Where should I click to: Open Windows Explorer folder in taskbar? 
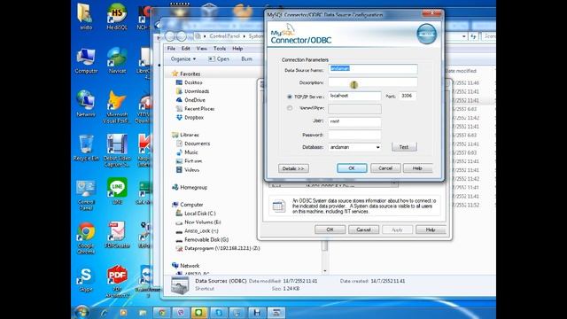143,313
